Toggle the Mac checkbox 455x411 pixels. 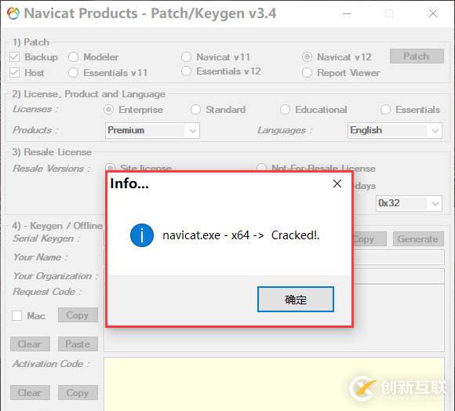pos(16,315)
